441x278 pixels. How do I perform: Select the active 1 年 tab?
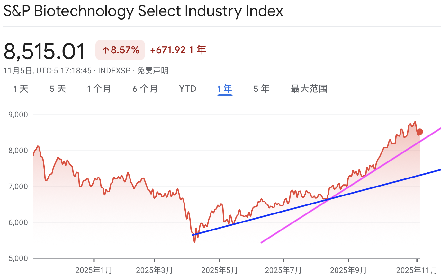(225, 89)
